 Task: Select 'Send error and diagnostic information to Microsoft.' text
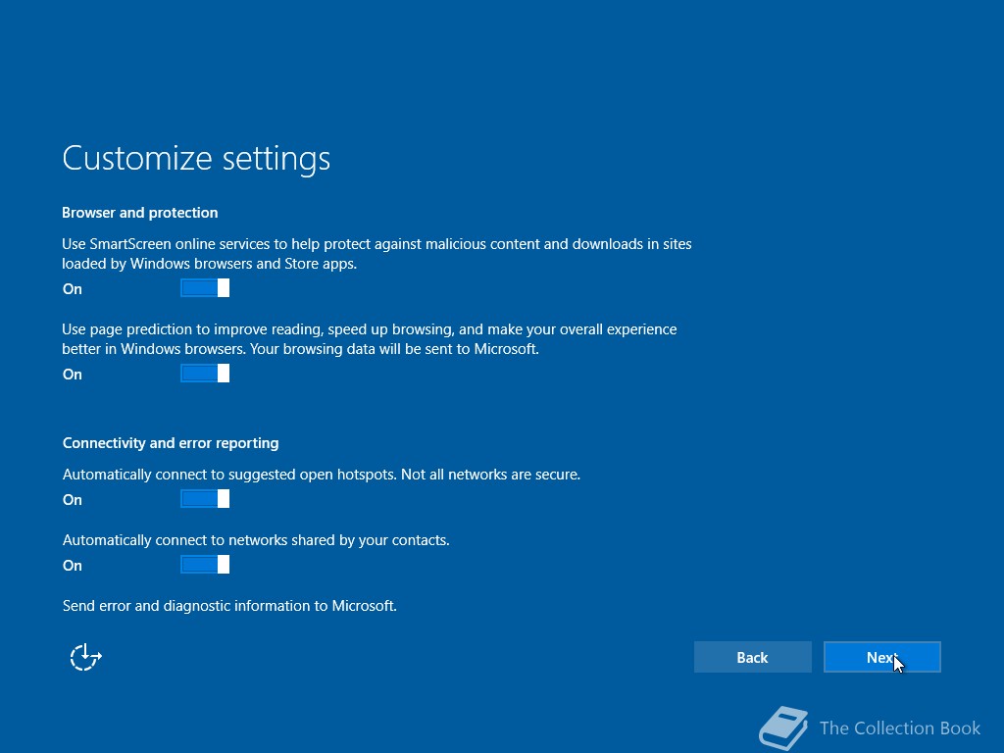[x=229, y=606]
